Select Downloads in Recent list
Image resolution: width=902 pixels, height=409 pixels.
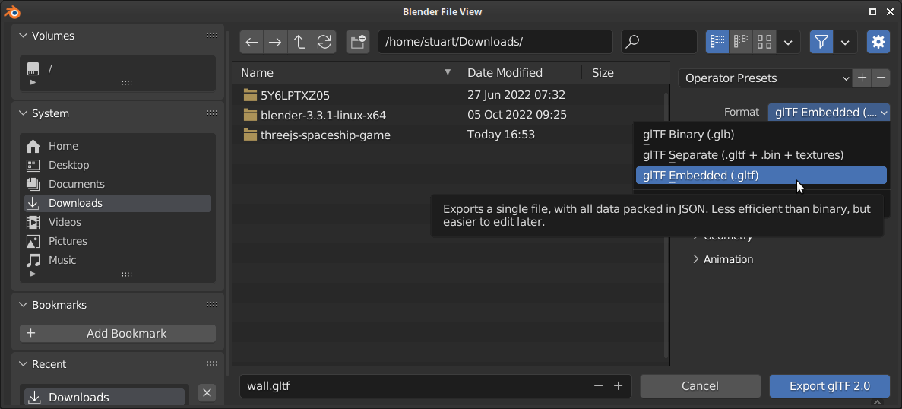(x=104, y=398)
